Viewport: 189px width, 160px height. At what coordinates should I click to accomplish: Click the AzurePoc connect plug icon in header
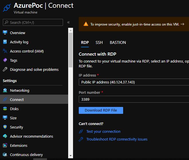pos(7,8)
